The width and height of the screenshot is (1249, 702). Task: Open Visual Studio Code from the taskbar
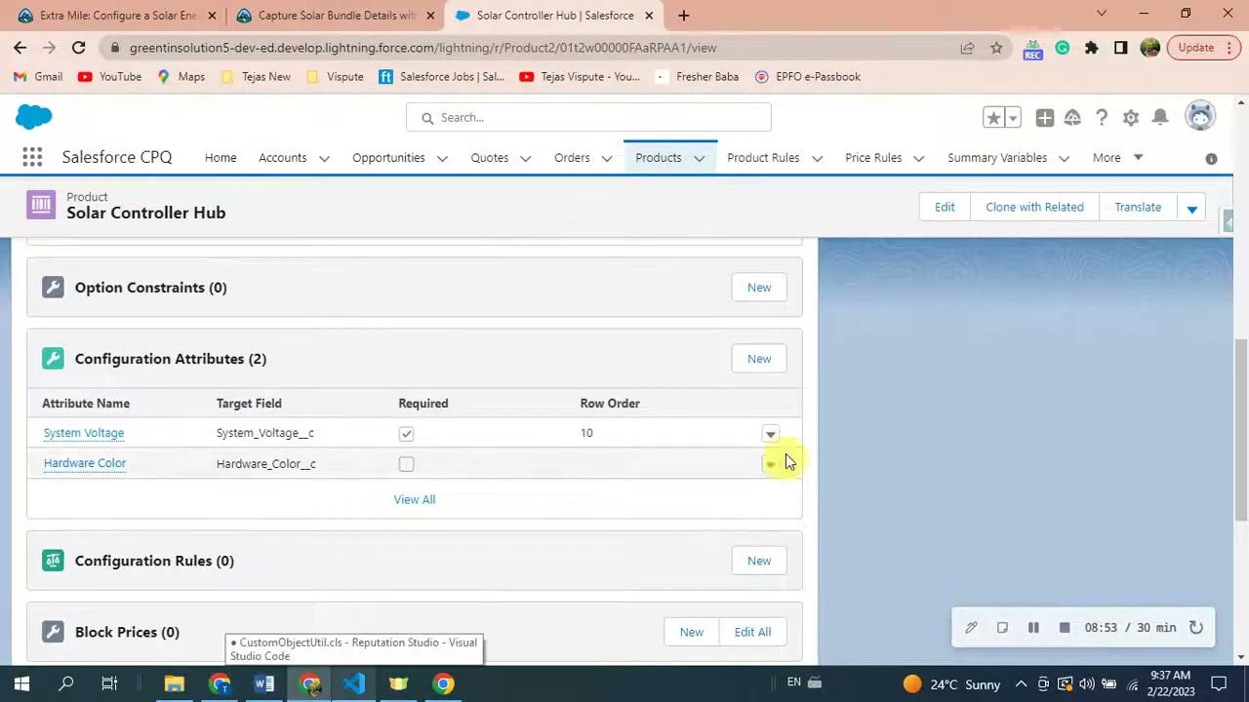353,683
